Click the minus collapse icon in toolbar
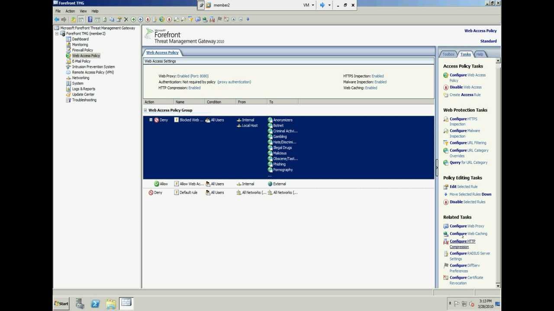 pos(241,19)
